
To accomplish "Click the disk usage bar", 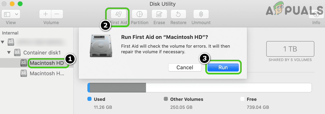I will click(x=199, y=87).
